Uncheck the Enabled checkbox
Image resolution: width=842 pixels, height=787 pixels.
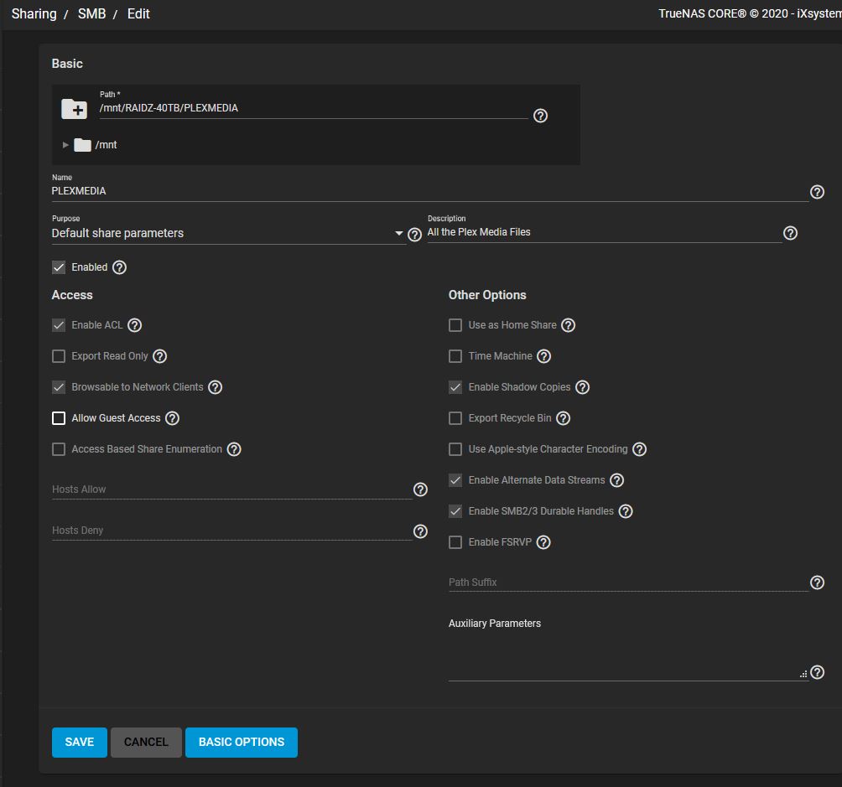coord(59,267)
